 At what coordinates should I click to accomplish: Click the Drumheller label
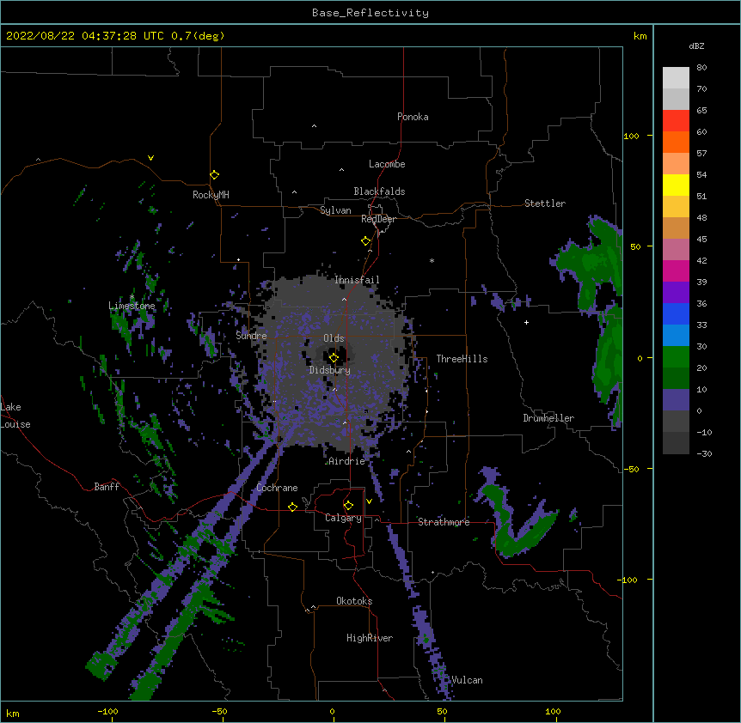click(x=548, y=418)
